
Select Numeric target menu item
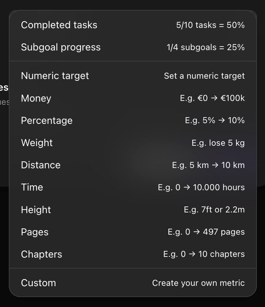click(x=55, y=76)
